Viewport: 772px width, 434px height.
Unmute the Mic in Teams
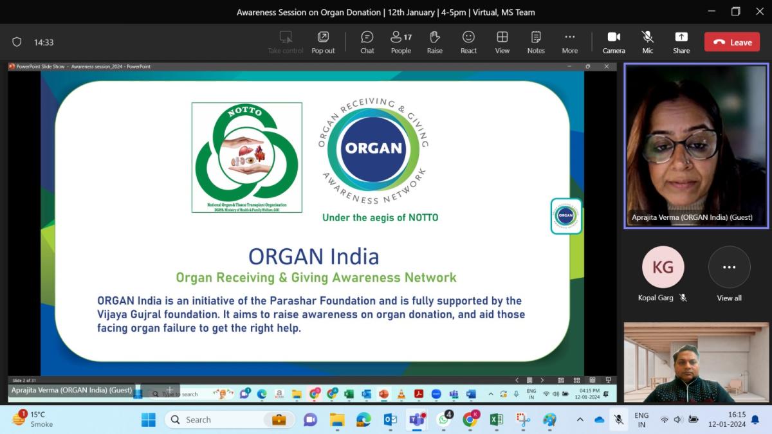[x=648, y=42]
